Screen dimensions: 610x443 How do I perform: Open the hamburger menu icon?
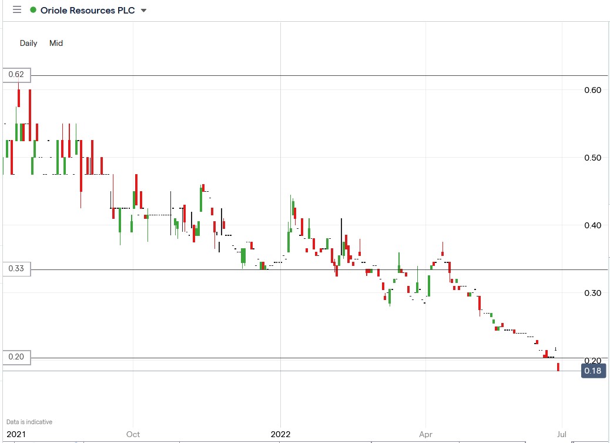click(x=17, y=10)
